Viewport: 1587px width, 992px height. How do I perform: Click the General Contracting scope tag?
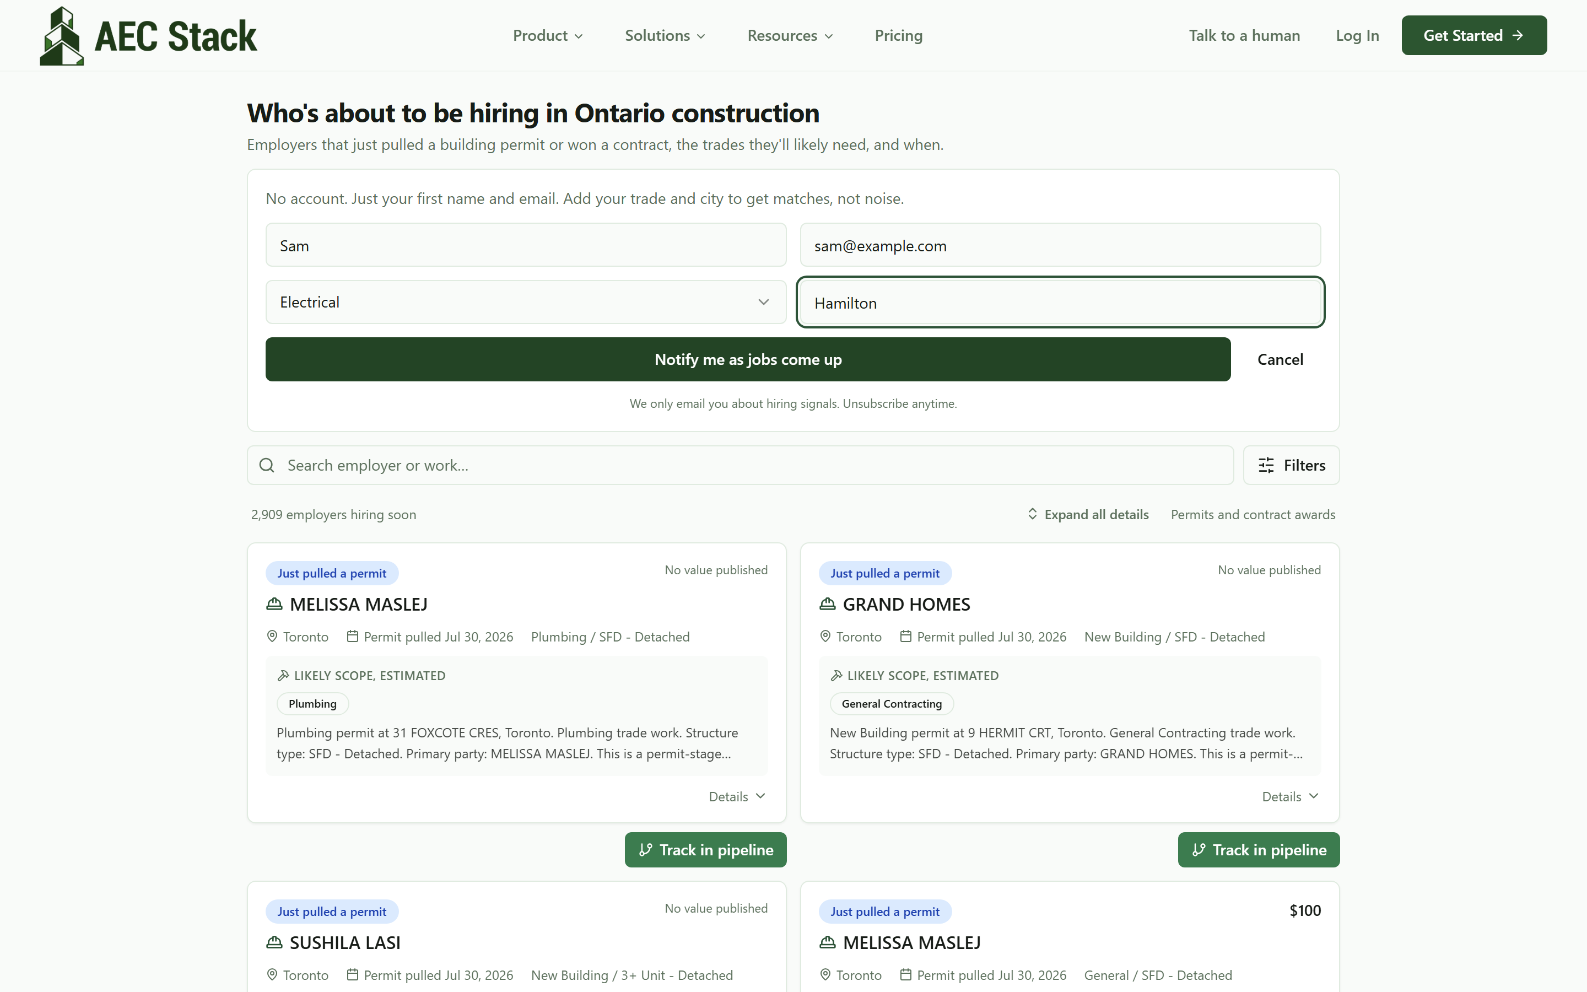(892, 703)
